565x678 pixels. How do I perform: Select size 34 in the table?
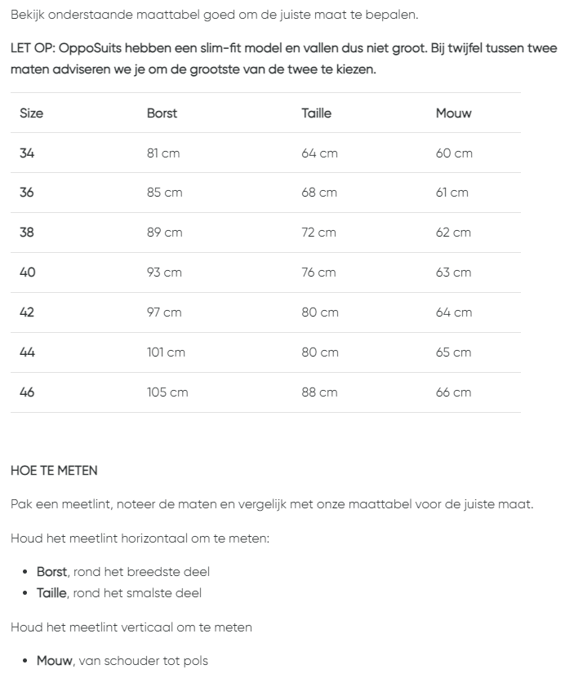point(28,153)
